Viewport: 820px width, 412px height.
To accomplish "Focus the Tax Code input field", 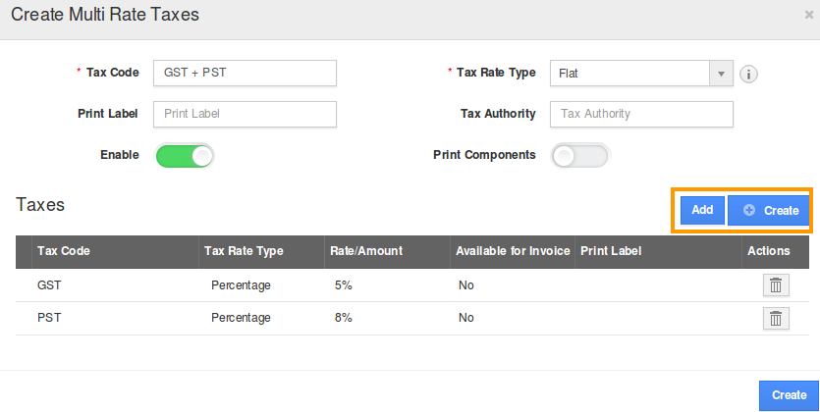I will (x=245, y=74).
